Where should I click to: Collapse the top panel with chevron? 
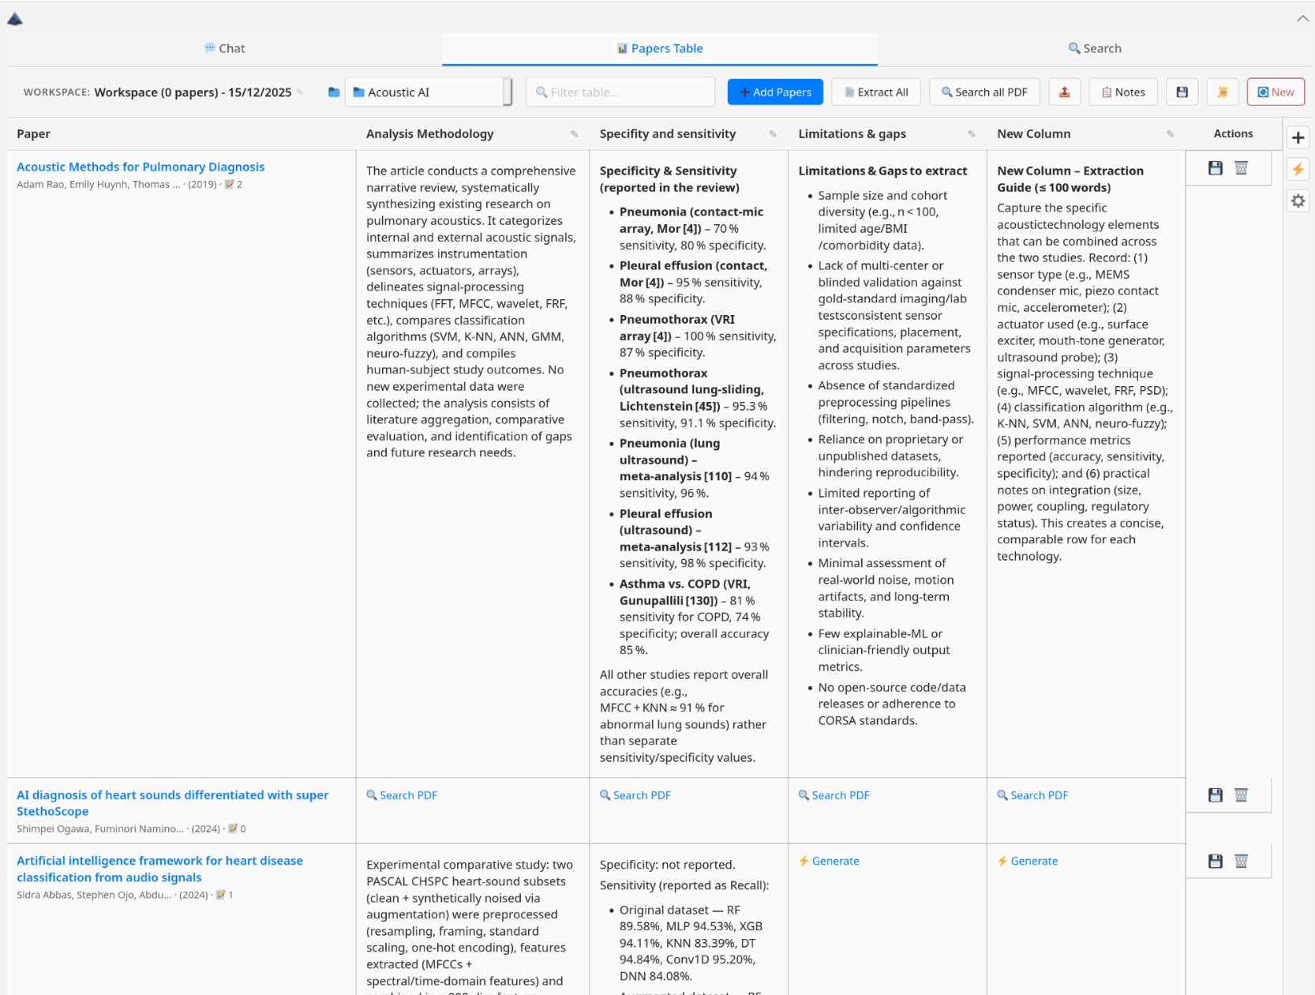click(1302, 18)
